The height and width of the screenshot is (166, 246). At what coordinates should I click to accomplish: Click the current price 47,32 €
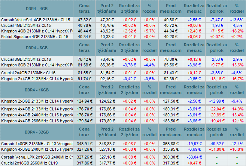tap(85, 20)
